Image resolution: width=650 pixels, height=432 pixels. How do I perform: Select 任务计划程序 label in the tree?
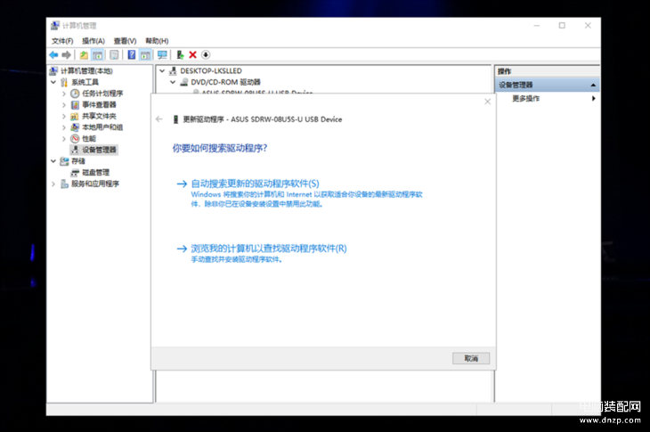point(102,94)
